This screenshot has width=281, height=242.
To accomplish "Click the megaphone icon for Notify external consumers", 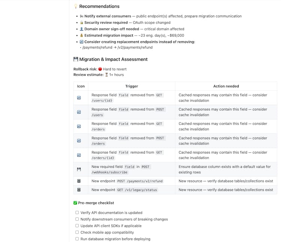I will [81, 16].
